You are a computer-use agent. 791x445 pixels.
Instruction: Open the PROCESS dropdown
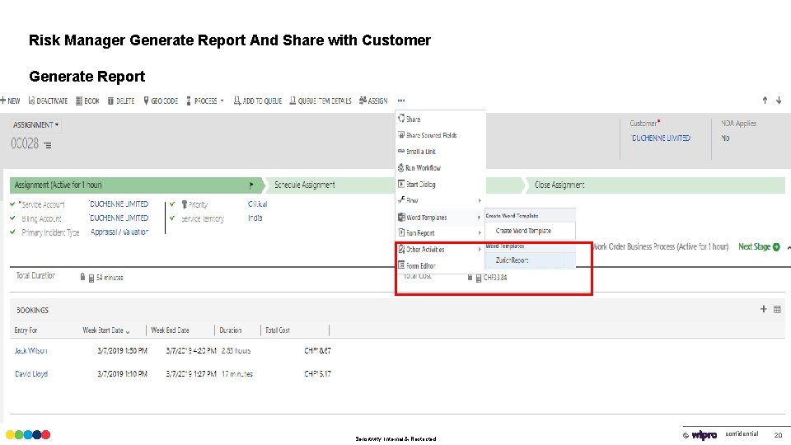pos(205,101)
